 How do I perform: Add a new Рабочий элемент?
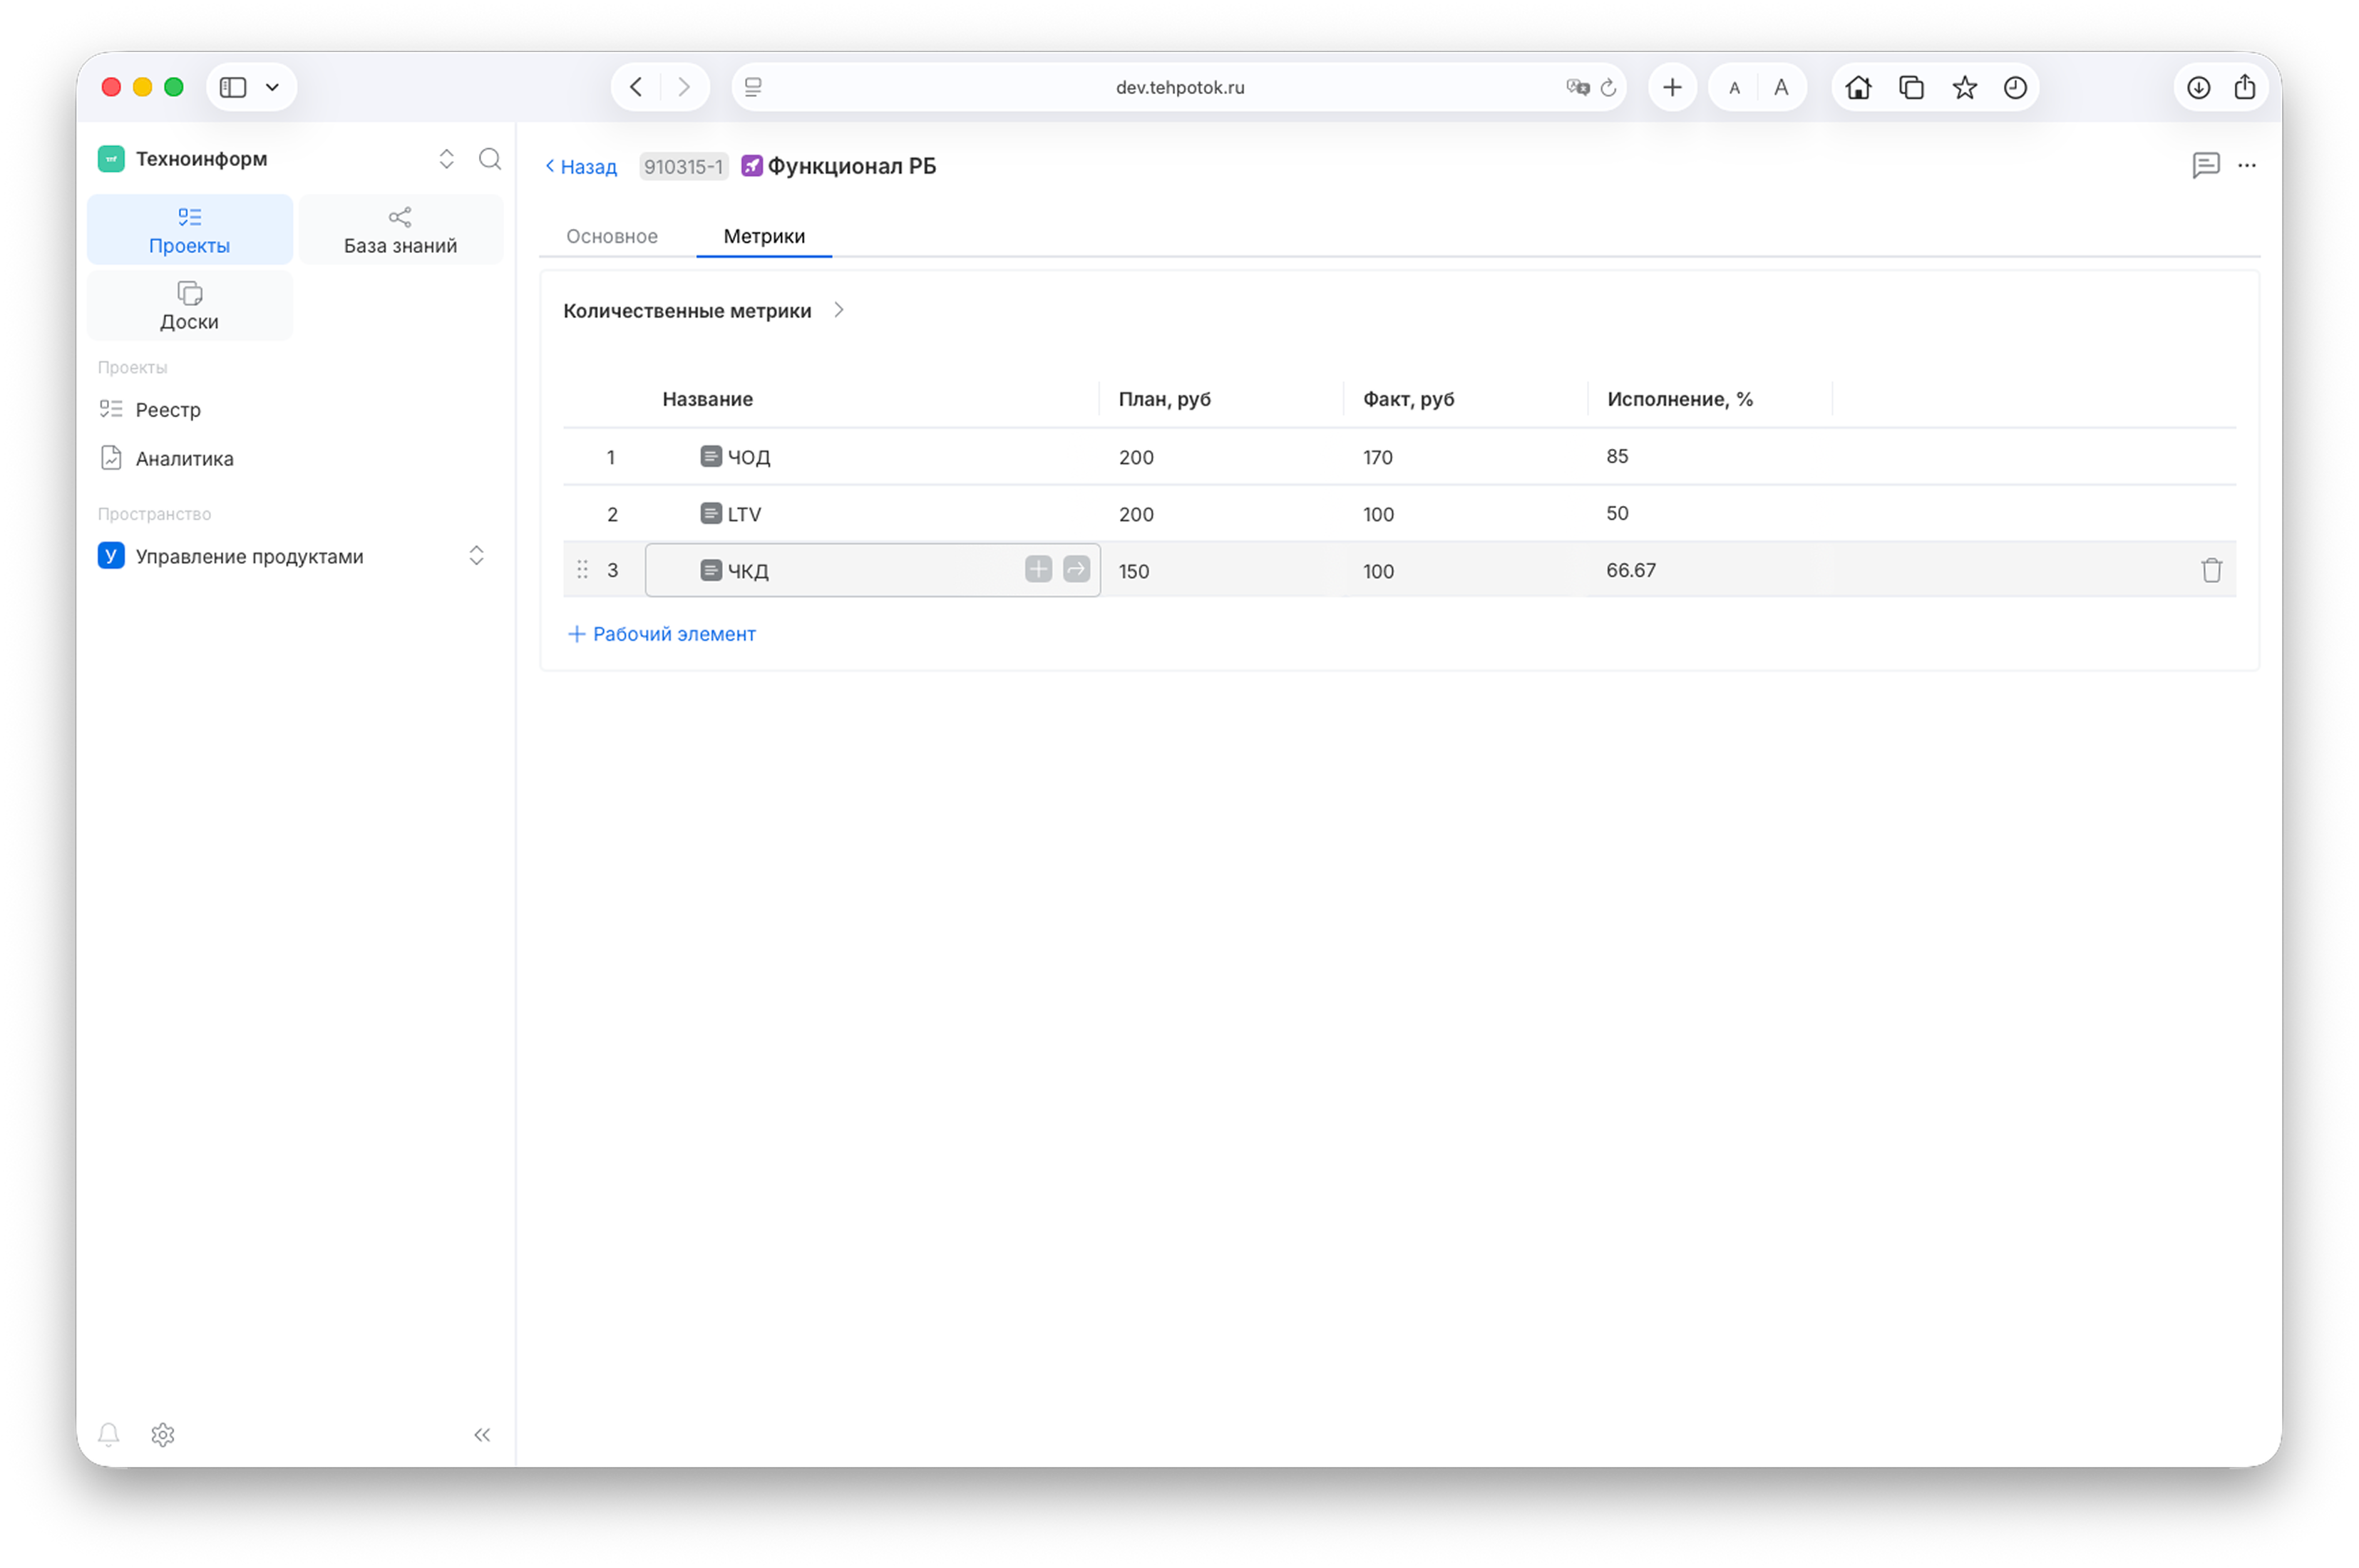[662, 634]
